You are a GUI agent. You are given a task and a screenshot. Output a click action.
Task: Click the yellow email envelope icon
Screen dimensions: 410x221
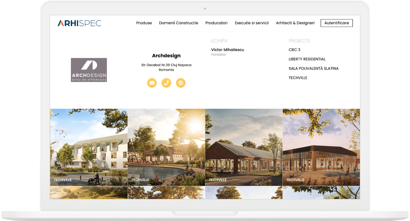(152, 83)
